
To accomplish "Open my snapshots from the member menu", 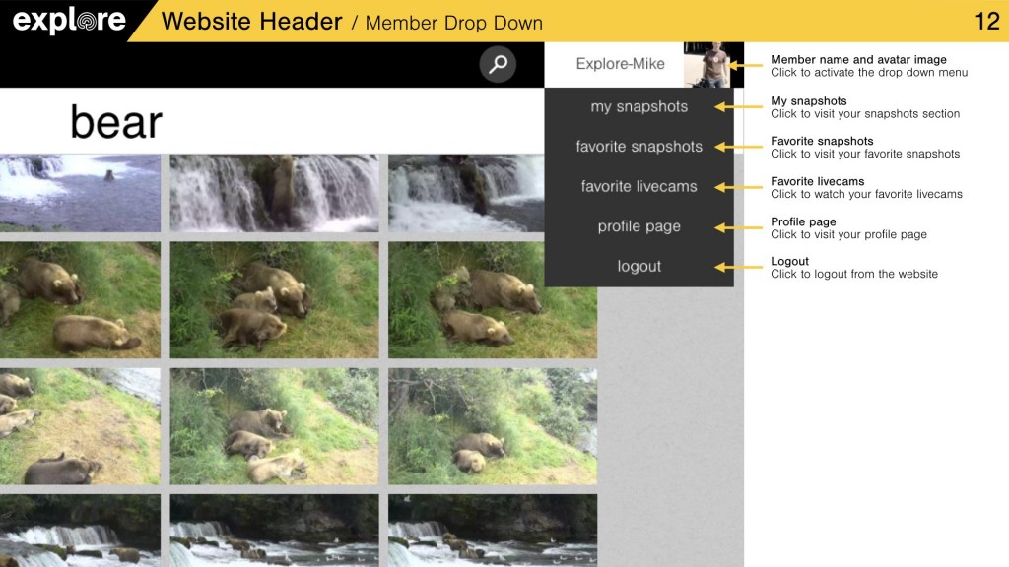I will coord(639,106).
